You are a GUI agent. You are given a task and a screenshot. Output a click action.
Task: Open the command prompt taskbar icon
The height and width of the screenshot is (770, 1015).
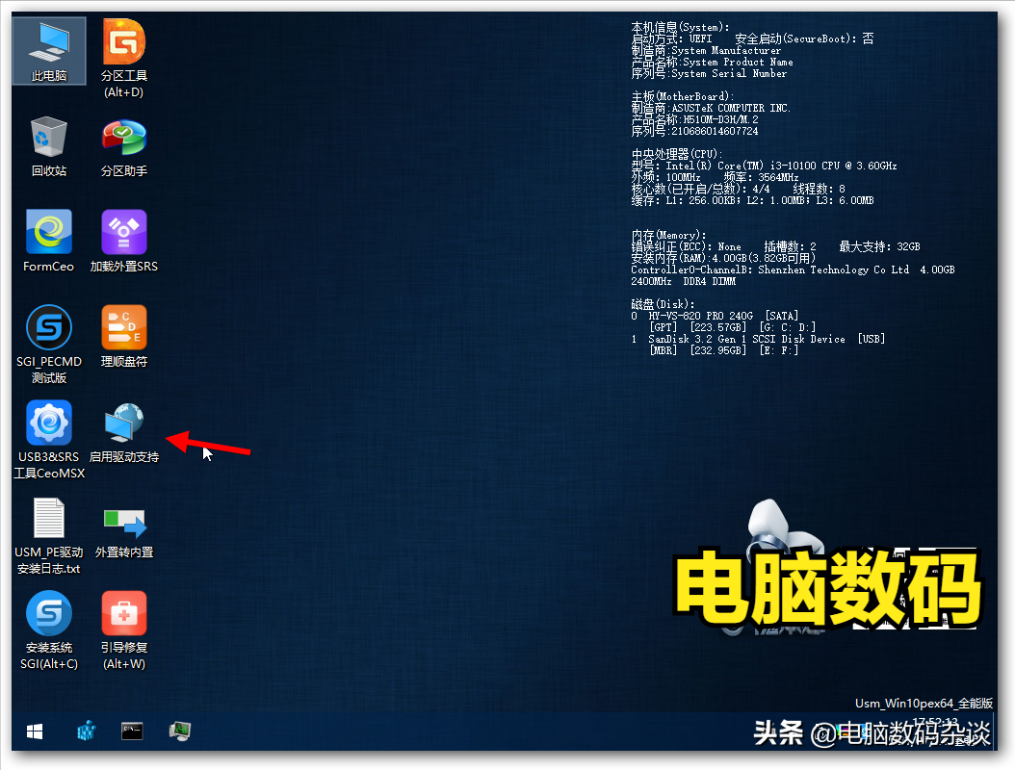coord(132,731)
